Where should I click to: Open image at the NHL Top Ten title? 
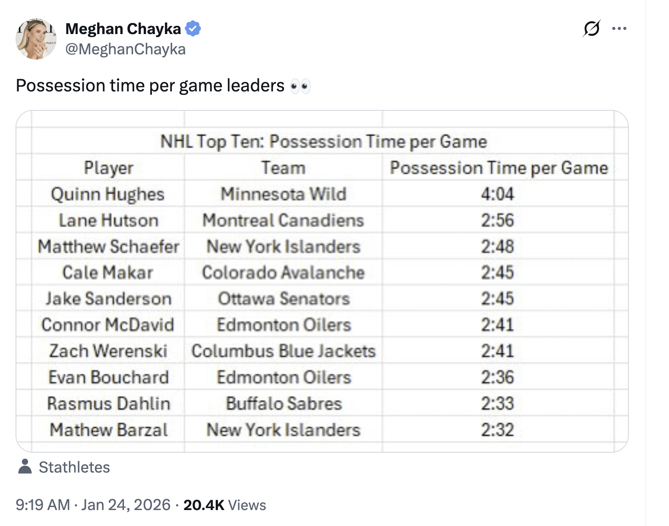click(x=323, y=141)
